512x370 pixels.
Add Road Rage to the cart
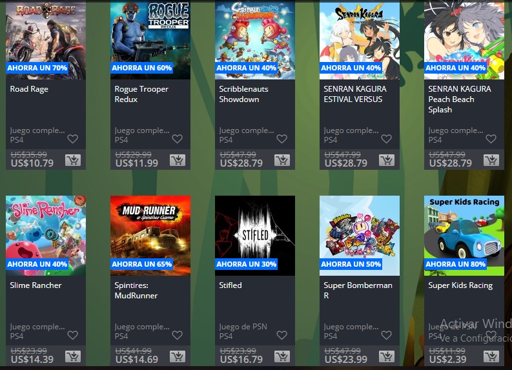pyautogui.click(x=73, y=160)
